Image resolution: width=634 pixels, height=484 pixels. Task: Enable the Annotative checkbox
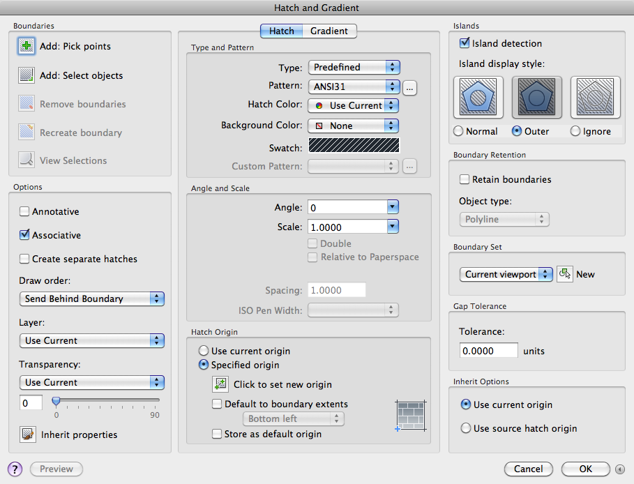[x=24, y=211]
